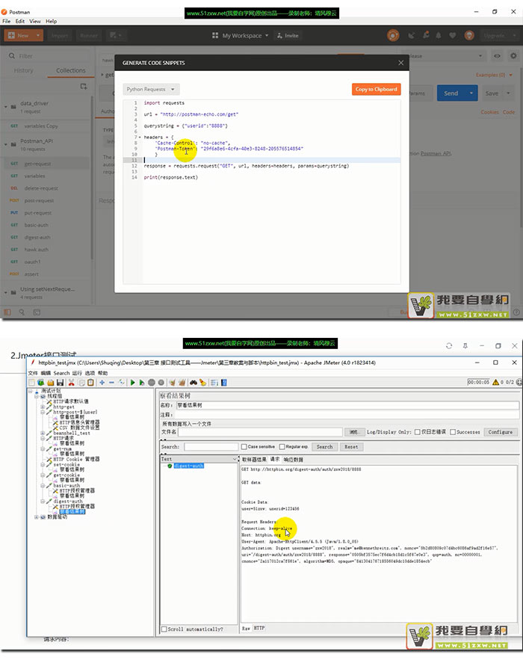The width and height of the screenshot is (523, 660).
Task: Switch to the Collections tab in Postman
Action: (x=71, y=70)
